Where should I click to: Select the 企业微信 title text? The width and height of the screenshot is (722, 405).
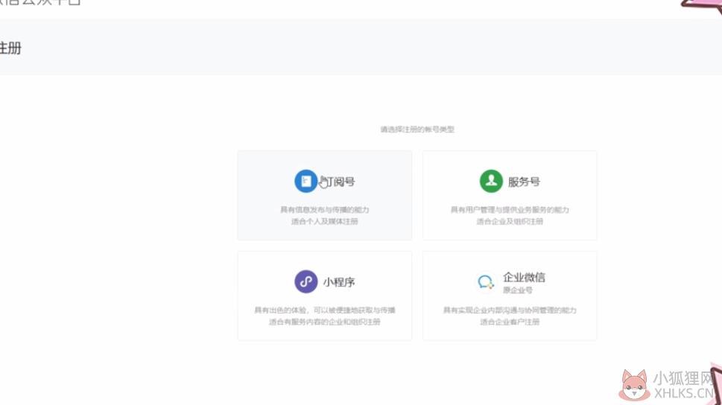click(524, 277)
